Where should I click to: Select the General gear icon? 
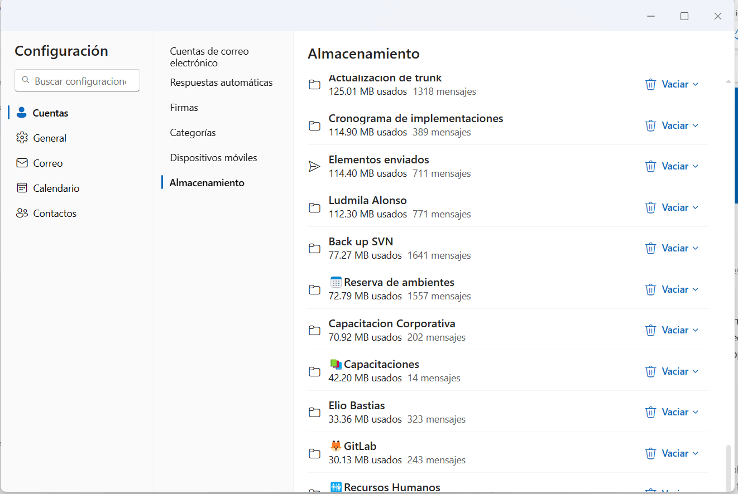[x=22, y=138]
